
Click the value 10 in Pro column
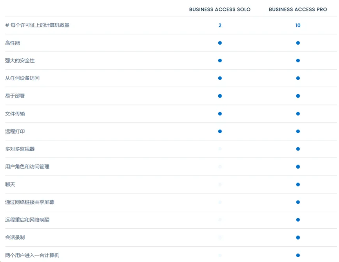point(298,25)
